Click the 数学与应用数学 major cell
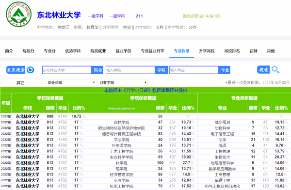 point(222,169)
